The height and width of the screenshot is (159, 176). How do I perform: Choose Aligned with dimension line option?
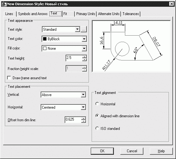(x=97, y=116)
